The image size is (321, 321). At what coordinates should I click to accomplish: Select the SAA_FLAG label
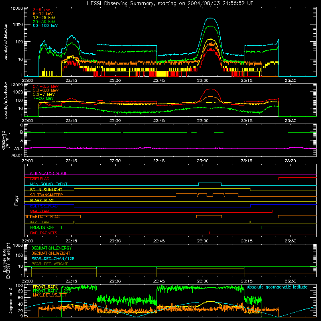point(39,211)
